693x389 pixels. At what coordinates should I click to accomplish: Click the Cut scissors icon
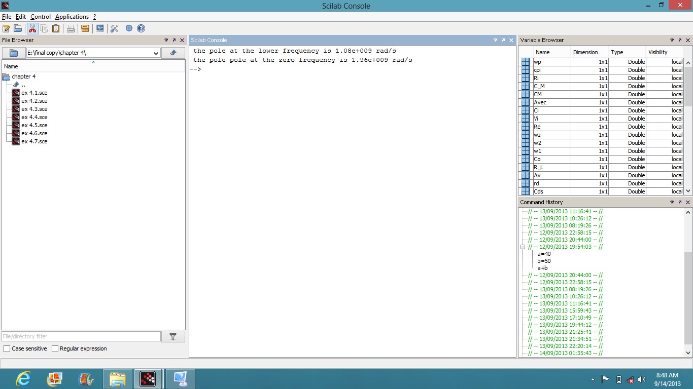pyautogui.click(x=32, y=28)
